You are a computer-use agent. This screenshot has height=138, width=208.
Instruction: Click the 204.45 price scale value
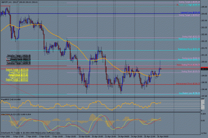click(x=204, y=14)
